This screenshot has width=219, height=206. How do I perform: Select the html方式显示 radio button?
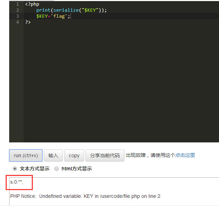point(57,169)
